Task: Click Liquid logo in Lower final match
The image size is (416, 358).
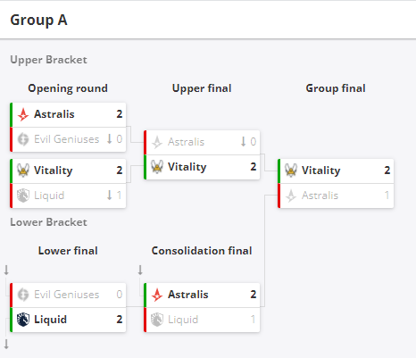Action: pyautogui.click(x=23, y=320)
